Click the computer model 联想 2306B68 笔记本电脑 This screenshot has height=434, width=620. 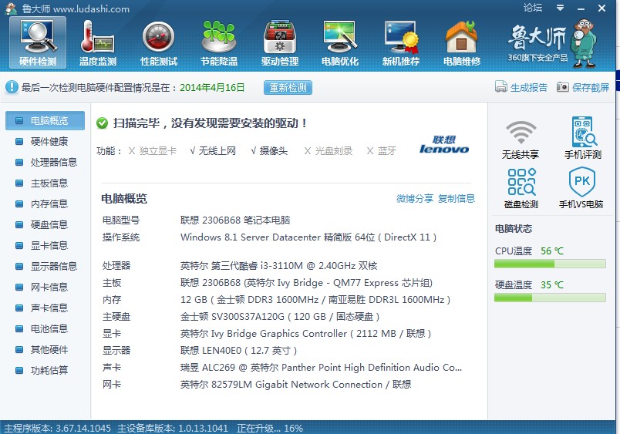(235, 220)
